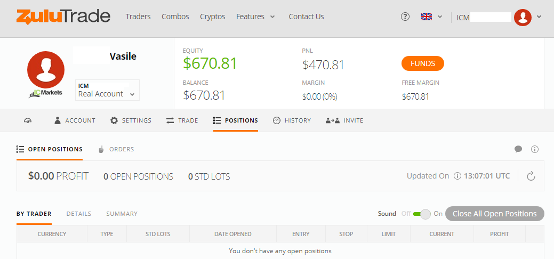
Task: Refresh the open positions data
Action: coord(531,176)
